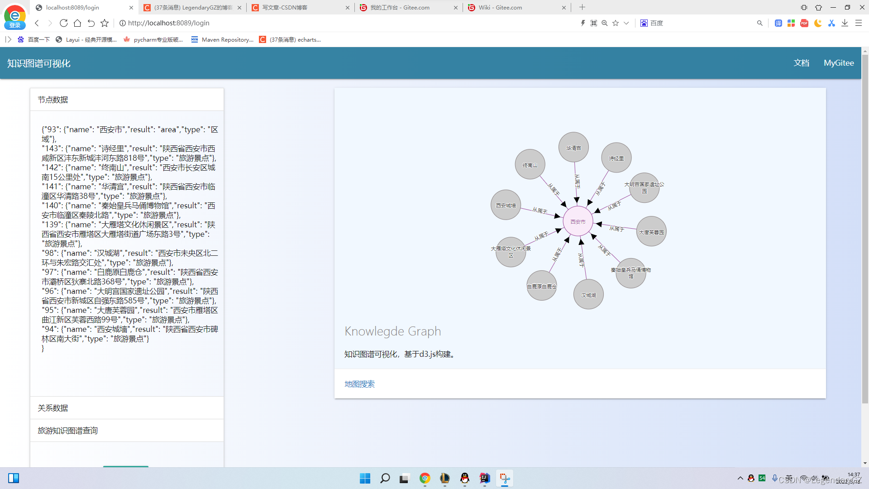The image size is (869, 489).
Task: Click the favorites star beside zoom icon
Action: (x=616, y=23)
